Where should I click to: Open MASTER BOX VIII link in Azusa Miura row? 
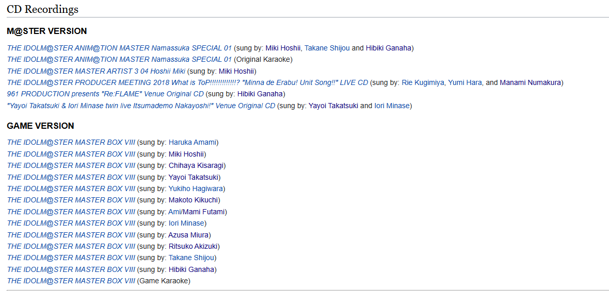coord(71,235)
